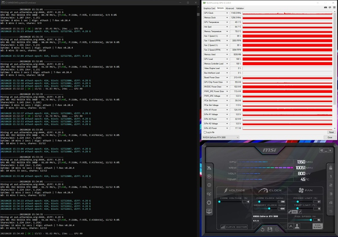Click the cmd window vertical scrollbar thumb
The height and width of the screenshot is (237, 338).
198,14
